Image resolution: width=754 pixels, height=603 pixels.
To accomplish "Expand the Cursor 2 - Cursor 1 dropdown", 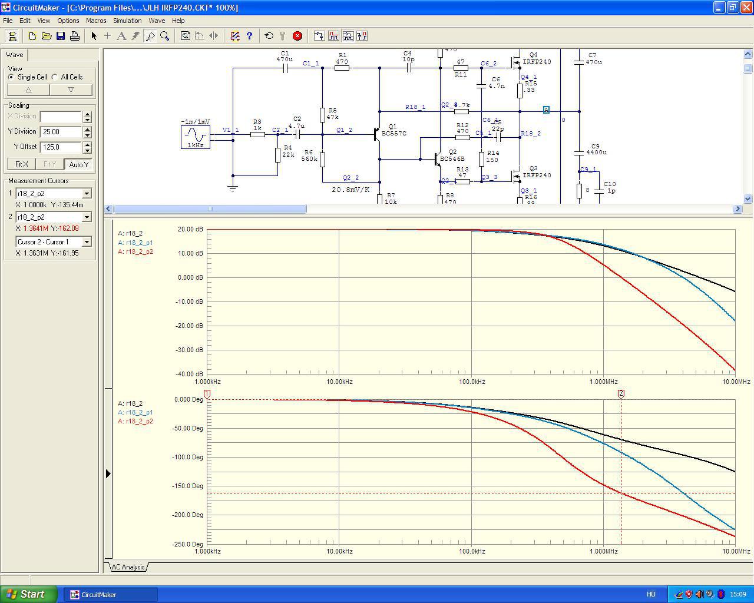I will (x=87, y=242).
